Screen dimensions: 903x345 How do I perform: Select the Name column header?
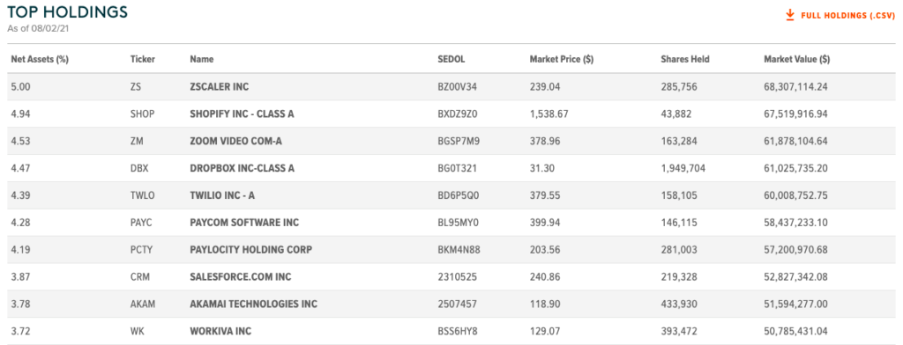(x=202, y=59)
